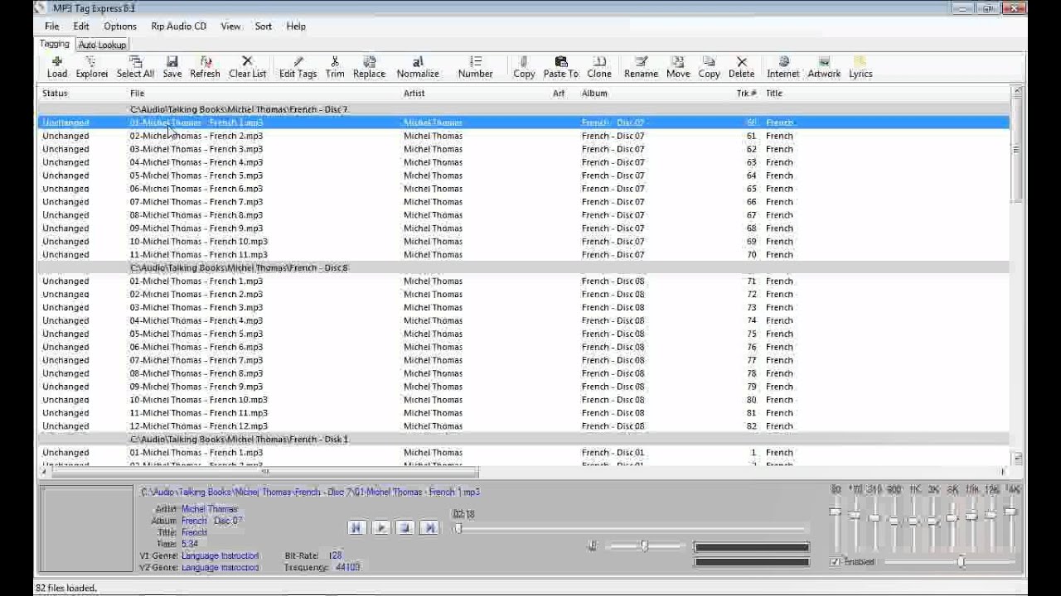
Task: Open the Artwork toolbar icon
Action: [x=824, y=67]
